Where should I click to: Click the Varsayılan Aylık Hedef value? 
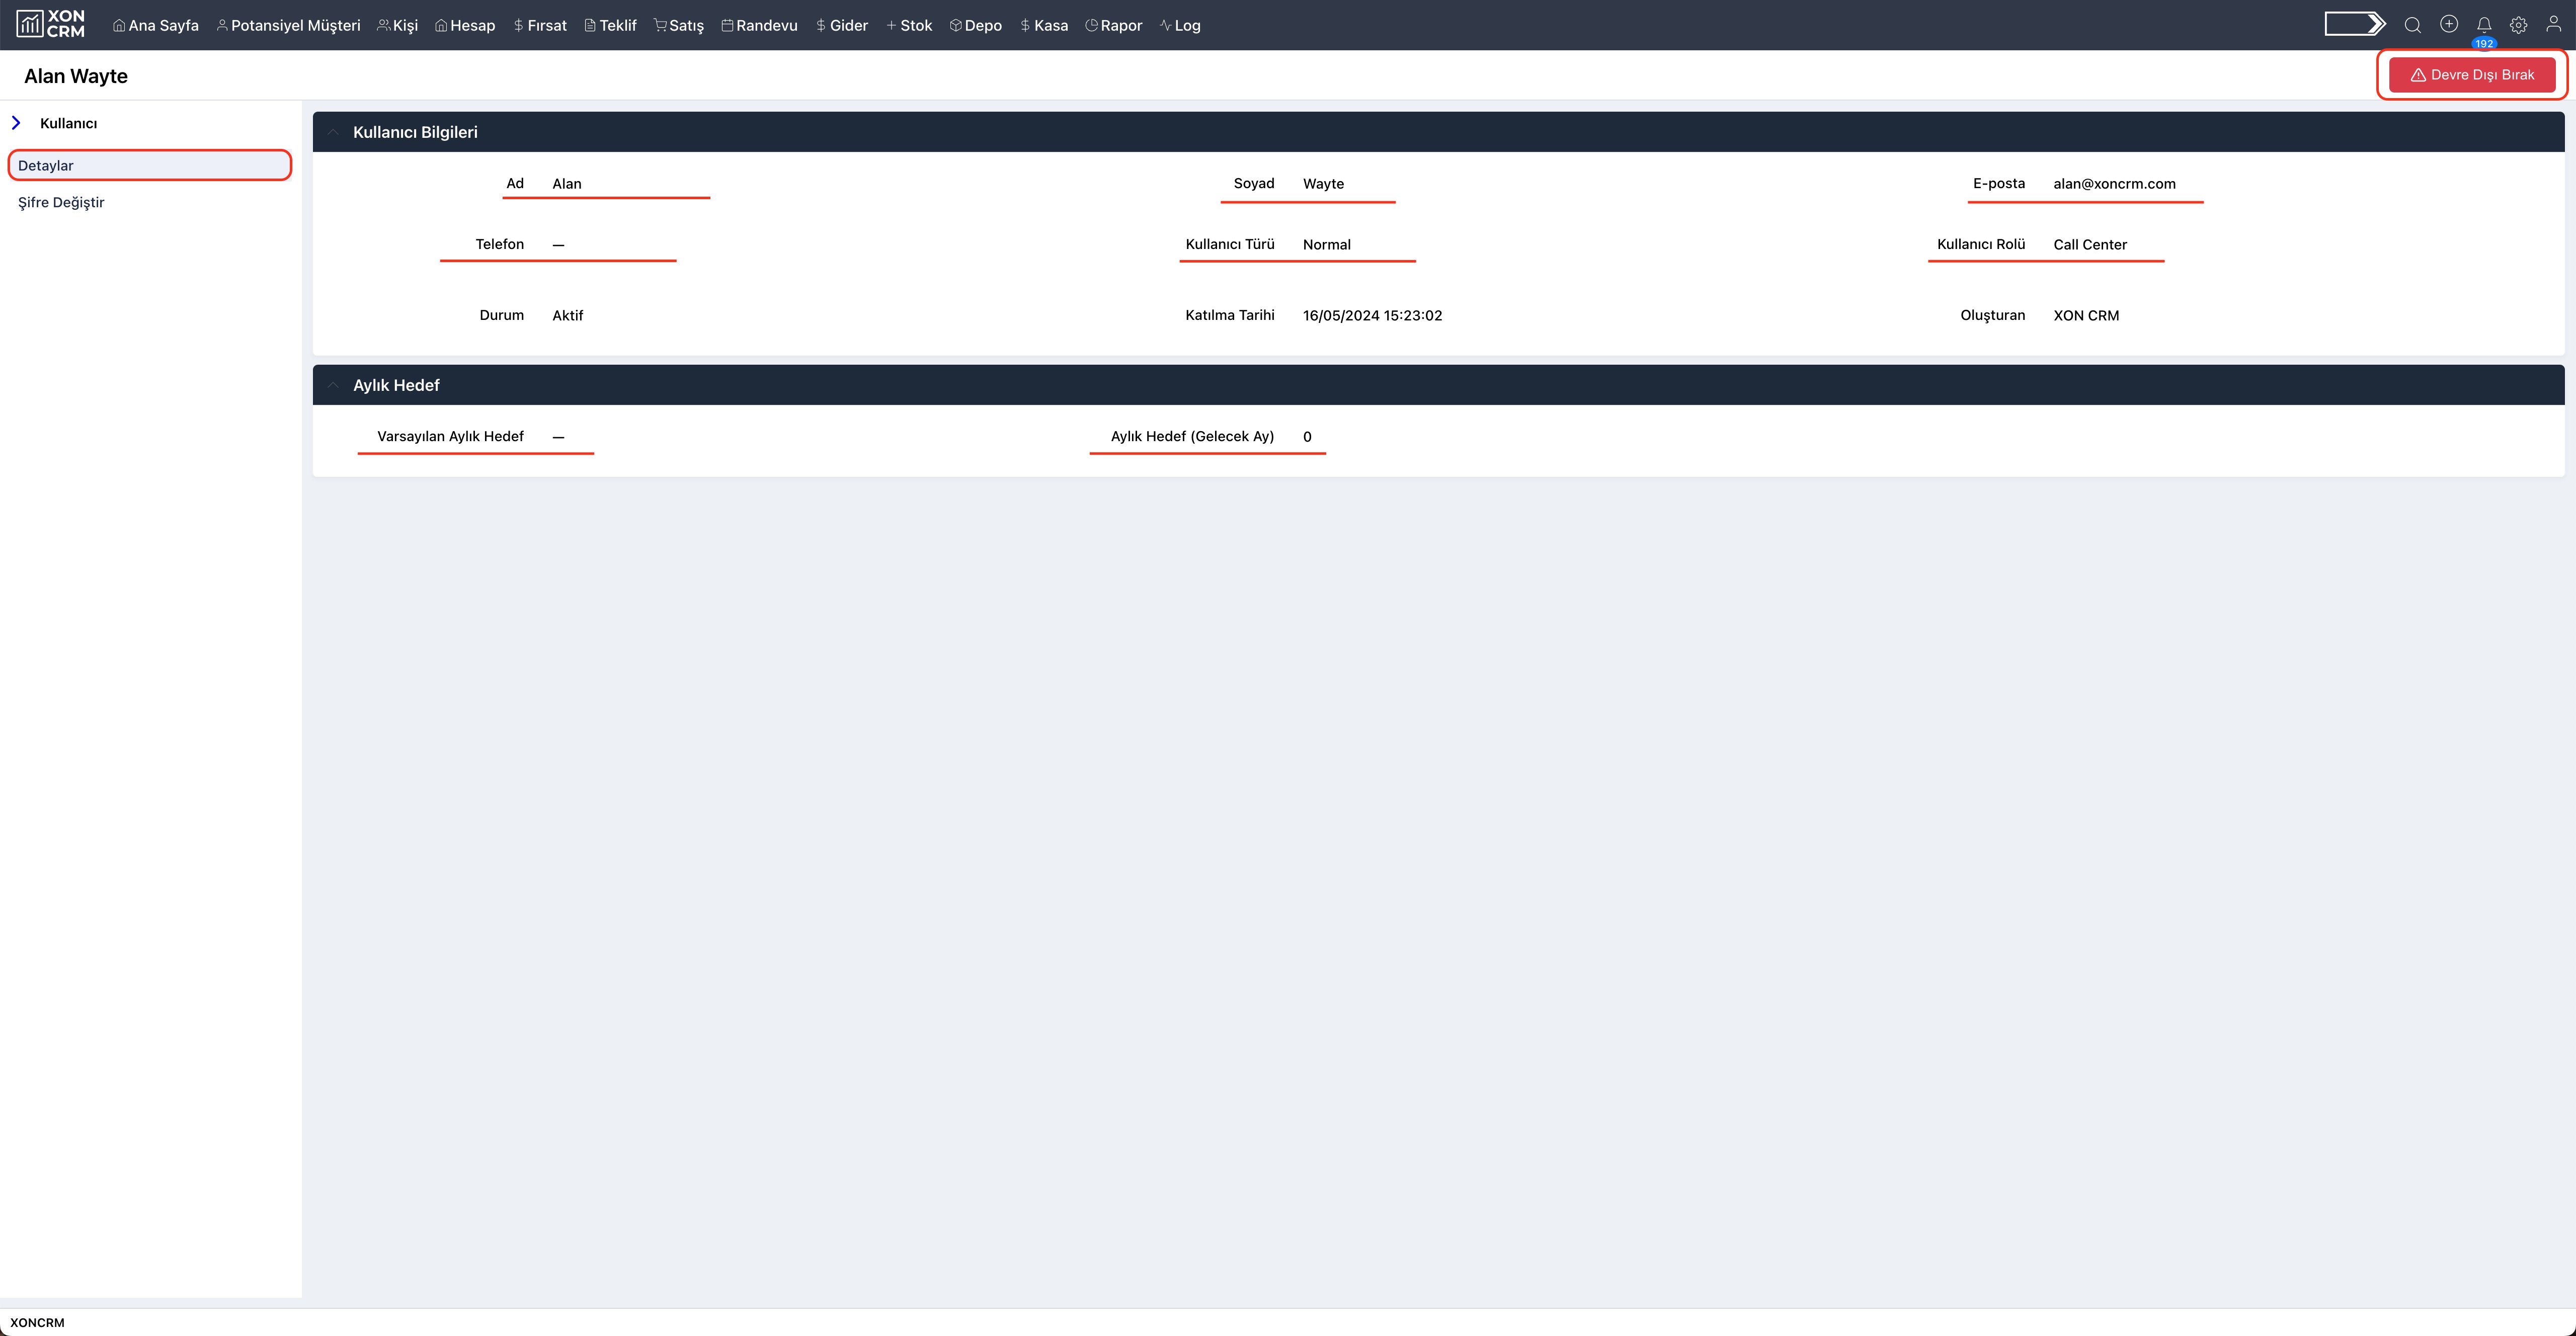tap(558, 437)
